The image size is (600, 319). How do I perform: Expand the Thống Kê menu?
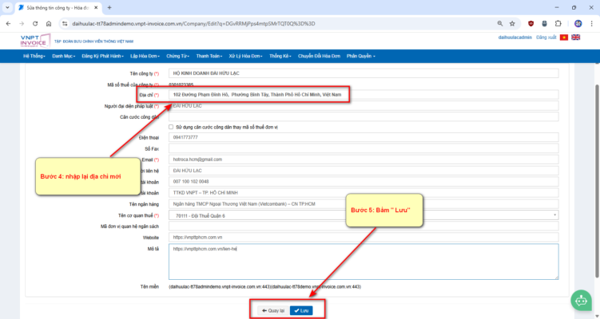280,56
